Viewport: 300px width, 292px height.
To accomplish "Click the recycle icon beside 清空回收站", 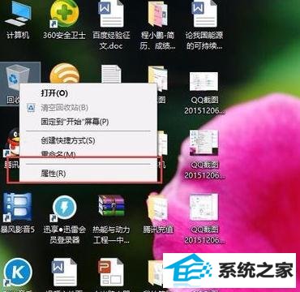I will tap(31, 108).
